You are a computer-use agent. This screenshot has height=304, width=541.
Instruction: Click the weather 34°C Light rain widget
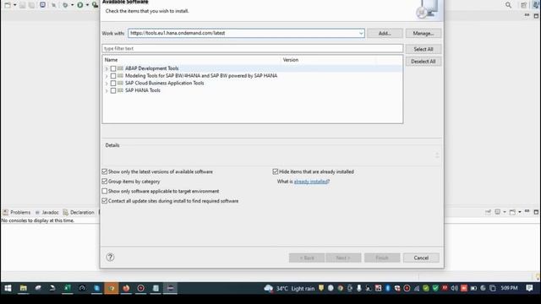click(x=289, y=288)
